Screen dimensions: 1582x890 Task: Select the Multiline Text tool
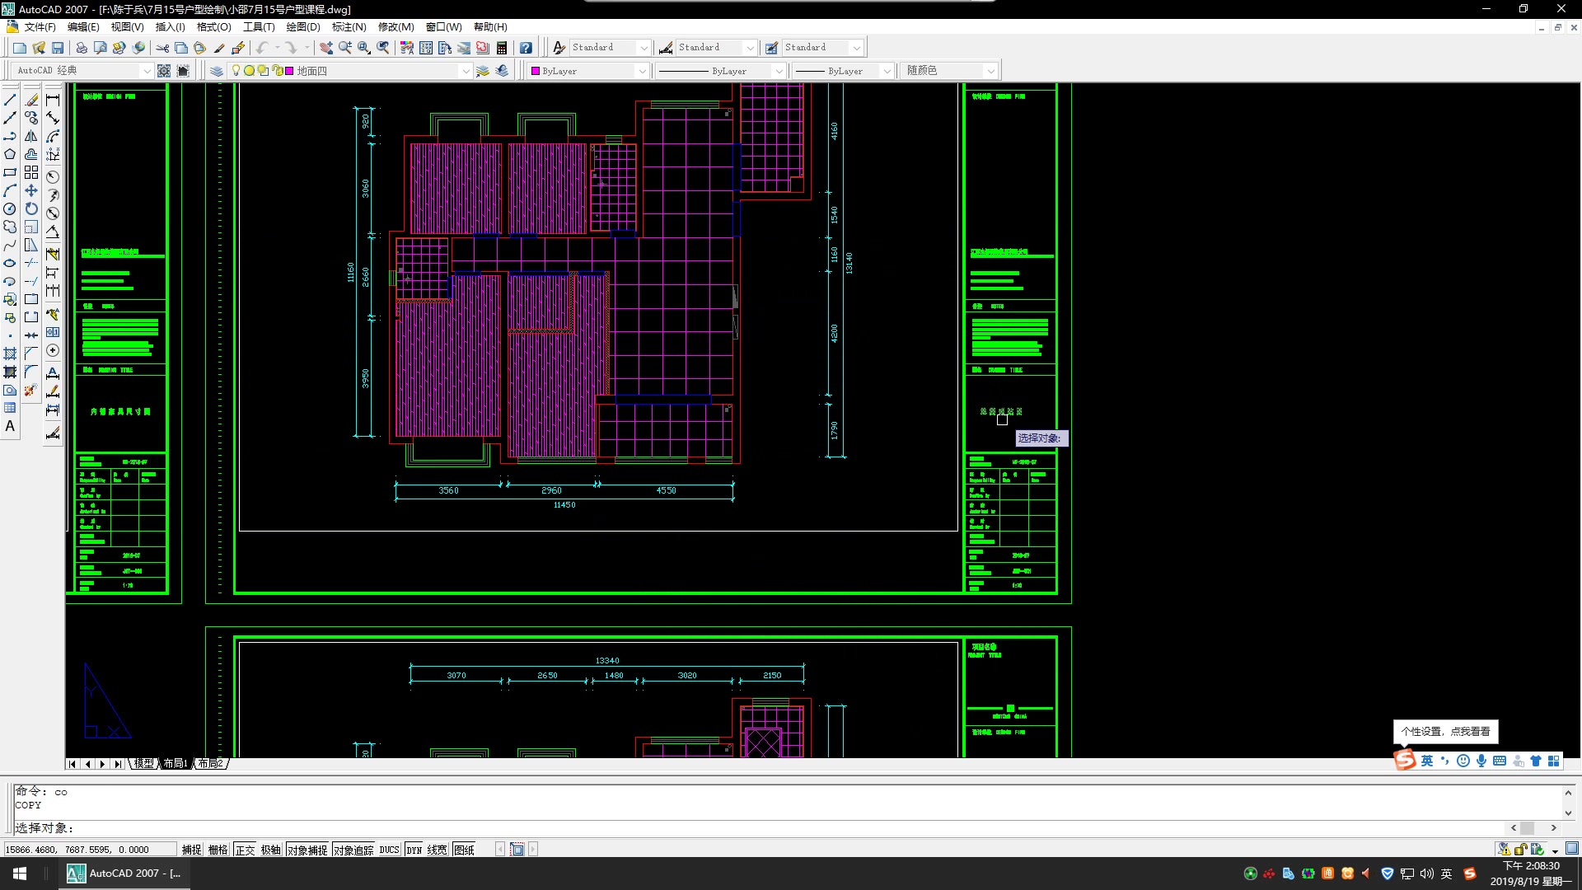pos(10,426)
